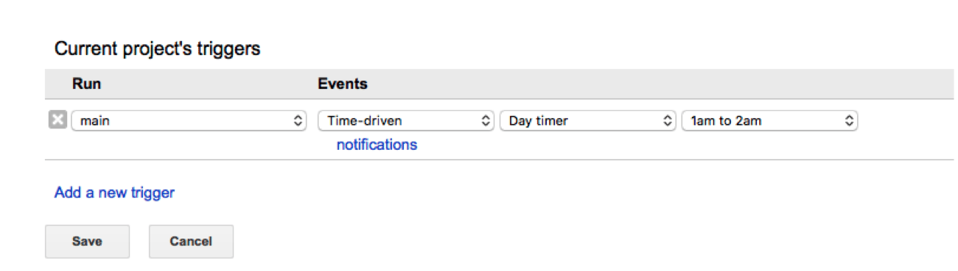Viewport: 958px width, 271px height.
Task: Click the "1am to 2am" text label
Action: tap(726, 121)
